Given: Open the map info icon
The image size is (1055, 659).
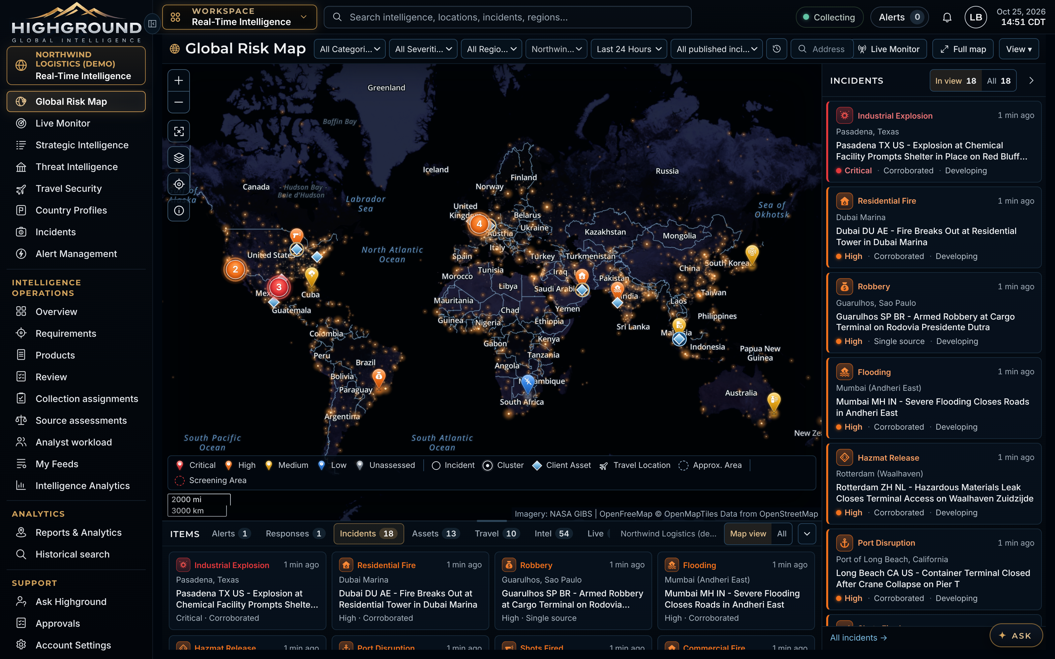Looking at the screenshot, I should click(179, 211).
